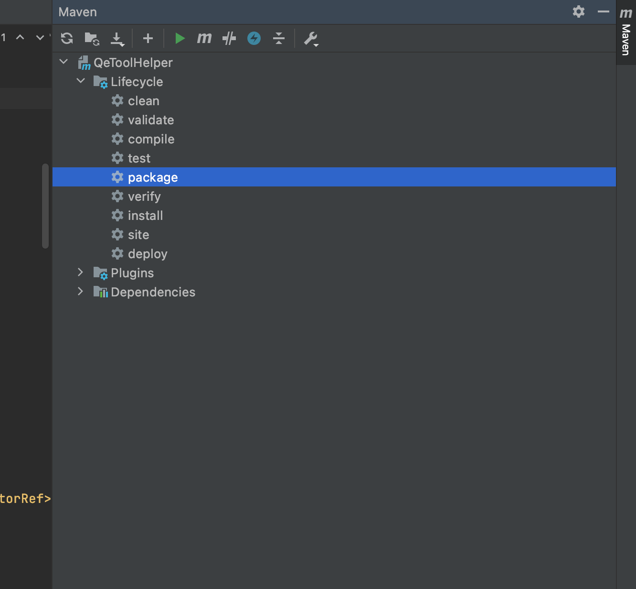Screen dimensions: 636x589
Task: Click the gear icon beside validate
Action: click(117, 120)
